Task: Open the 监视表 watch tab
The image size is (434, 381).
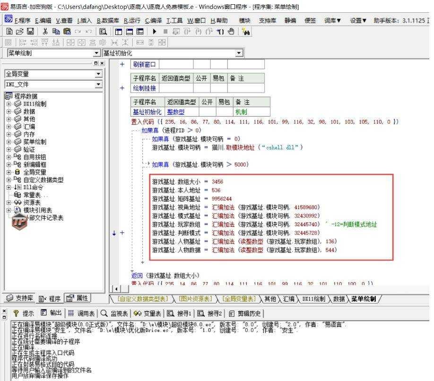Action: coord(114,313)
